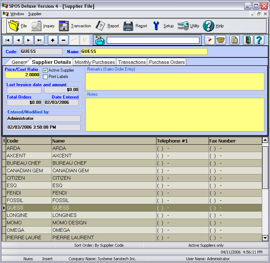Click the Total Orders $0.00 field
The width and height of the screenshot is (270, 263).
24,102
